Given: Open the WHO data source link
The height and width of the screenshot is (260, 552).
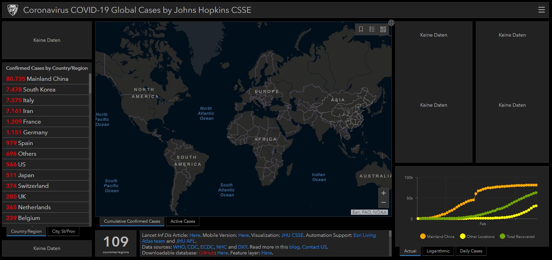Looking at the screenshot, I should point(179,247).
